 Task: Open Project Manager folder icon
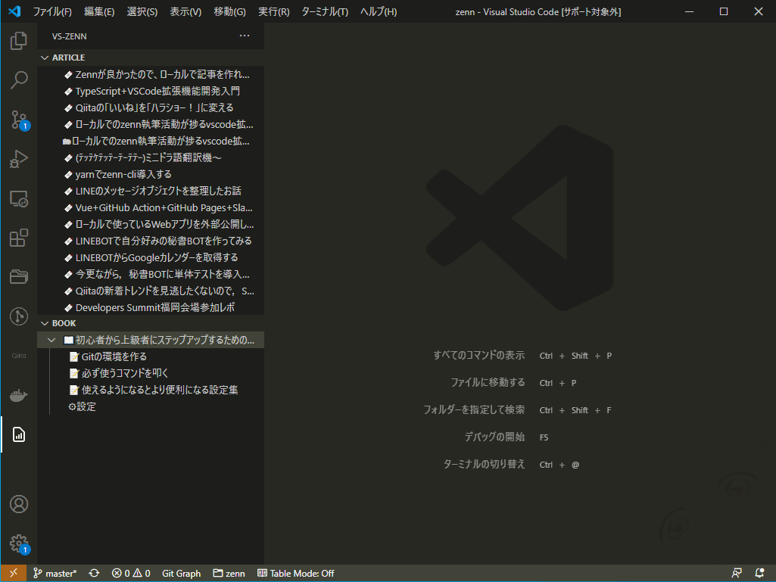(19, 277)
